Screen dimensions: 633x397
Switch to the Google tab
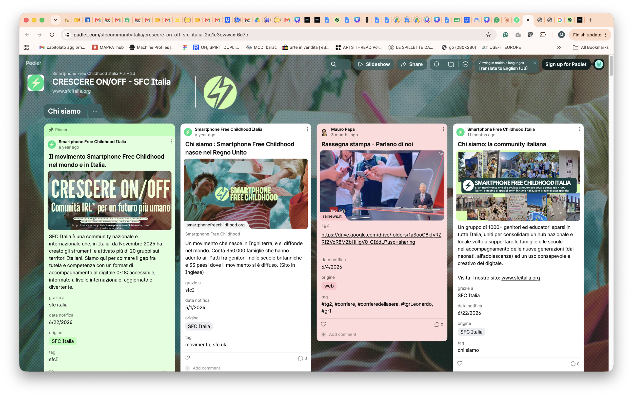[x=559, y=20]
